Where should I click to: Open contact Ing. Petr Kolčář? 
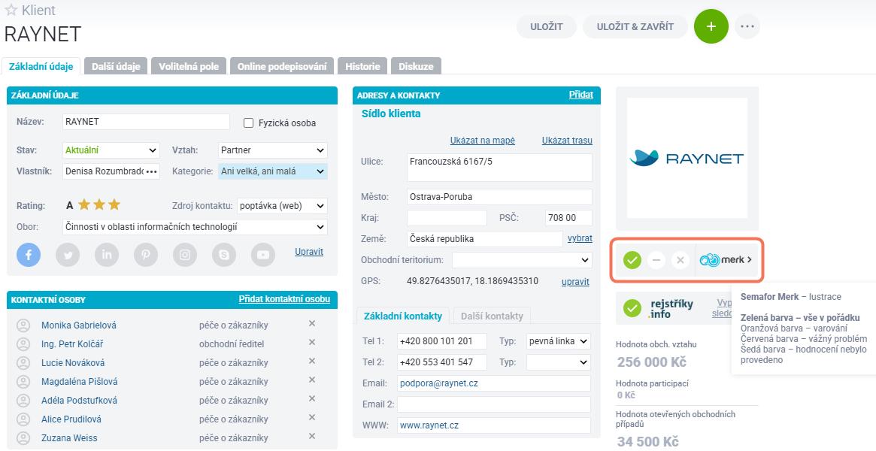pyautogui.click(x=72, y=344)
